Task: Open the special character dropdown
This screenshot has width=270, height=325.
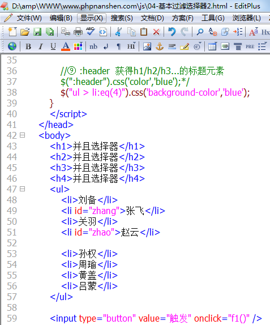Action: (198, 46)
